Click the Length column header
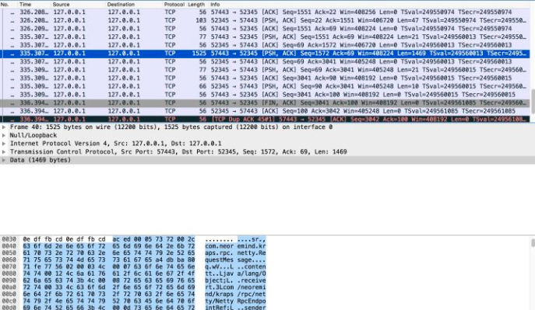The height and width of the screenshot is (310, 535). 196,5
